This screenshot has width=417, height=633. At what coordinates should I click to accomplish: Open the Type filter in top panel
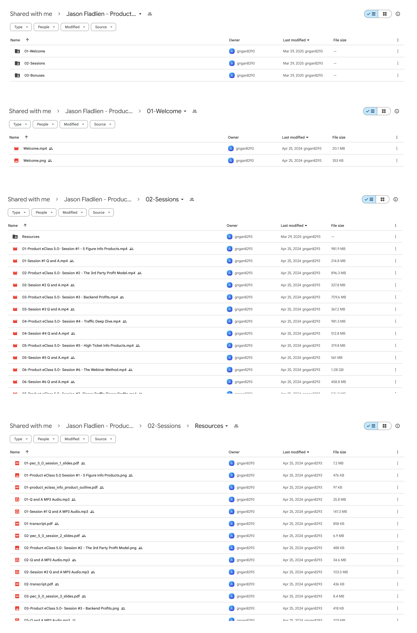[21, 27]
